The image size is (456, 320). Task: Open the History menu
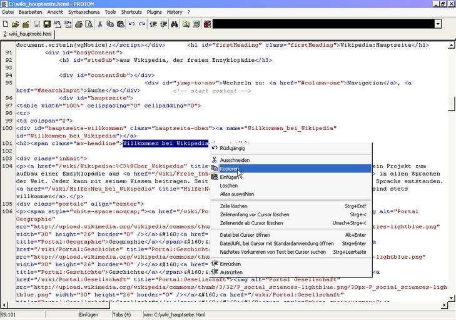(175, 12)
